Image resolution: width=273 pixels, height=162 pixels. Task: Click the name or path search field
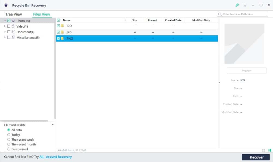(x=245, y=14)
